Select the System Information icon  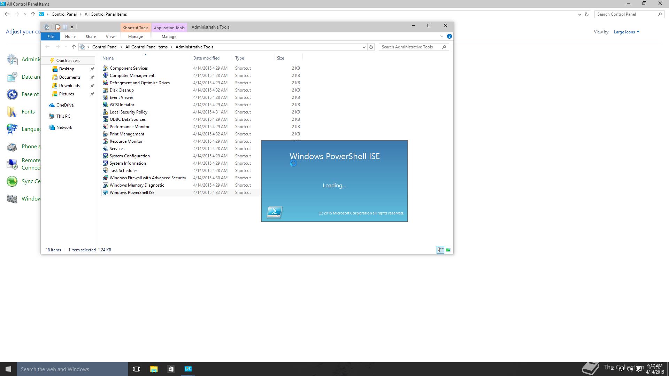(x=105, y=163)
